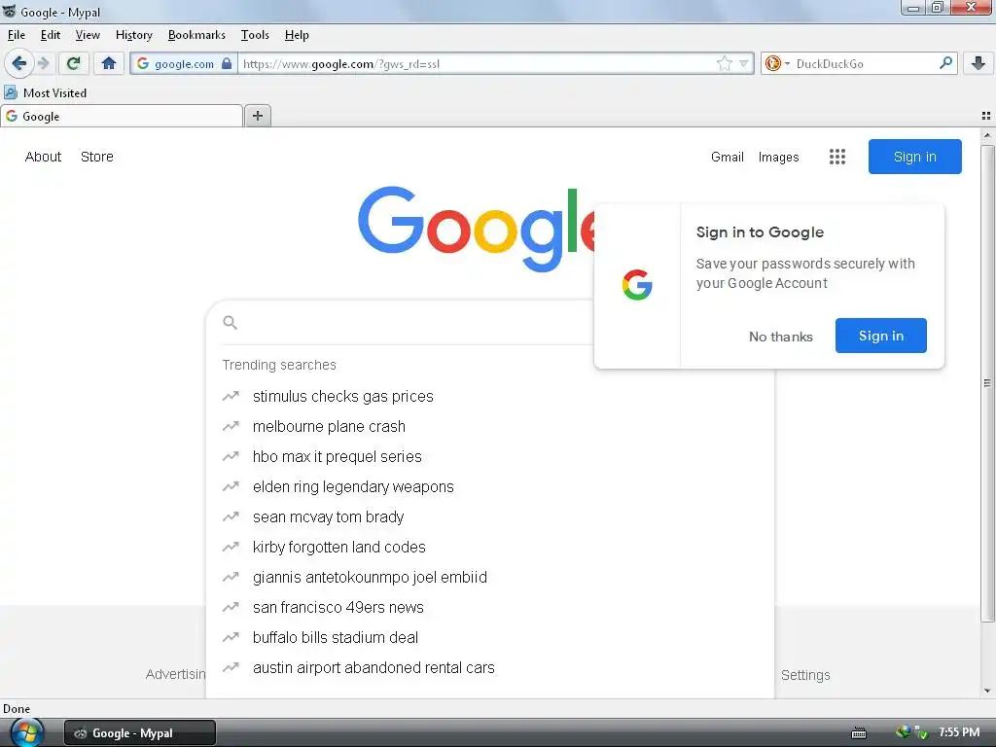996x747 pixels.
Task: Click the forward navigation arrow
Action: click(43, 63)
